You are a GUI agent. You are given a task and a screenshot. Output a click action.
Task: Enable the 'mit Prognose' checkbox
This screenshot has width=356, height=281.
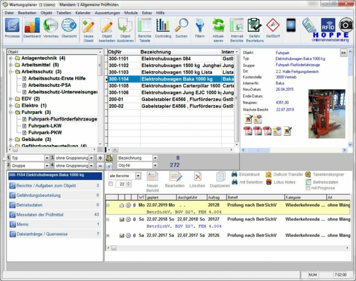point(309,188)
